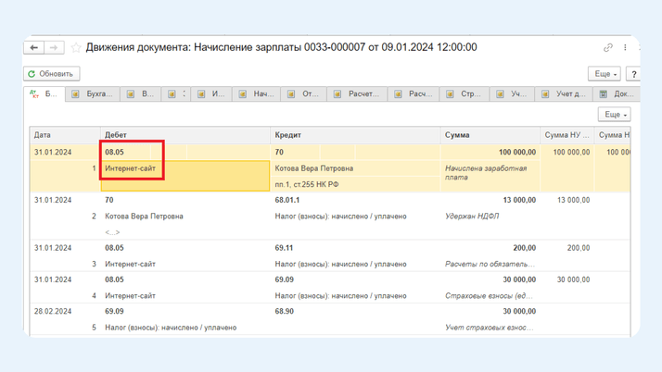Viewport: 662px width, 372px height.
Task: Click the back navigation arrow
Action: [x=34, y=48]
